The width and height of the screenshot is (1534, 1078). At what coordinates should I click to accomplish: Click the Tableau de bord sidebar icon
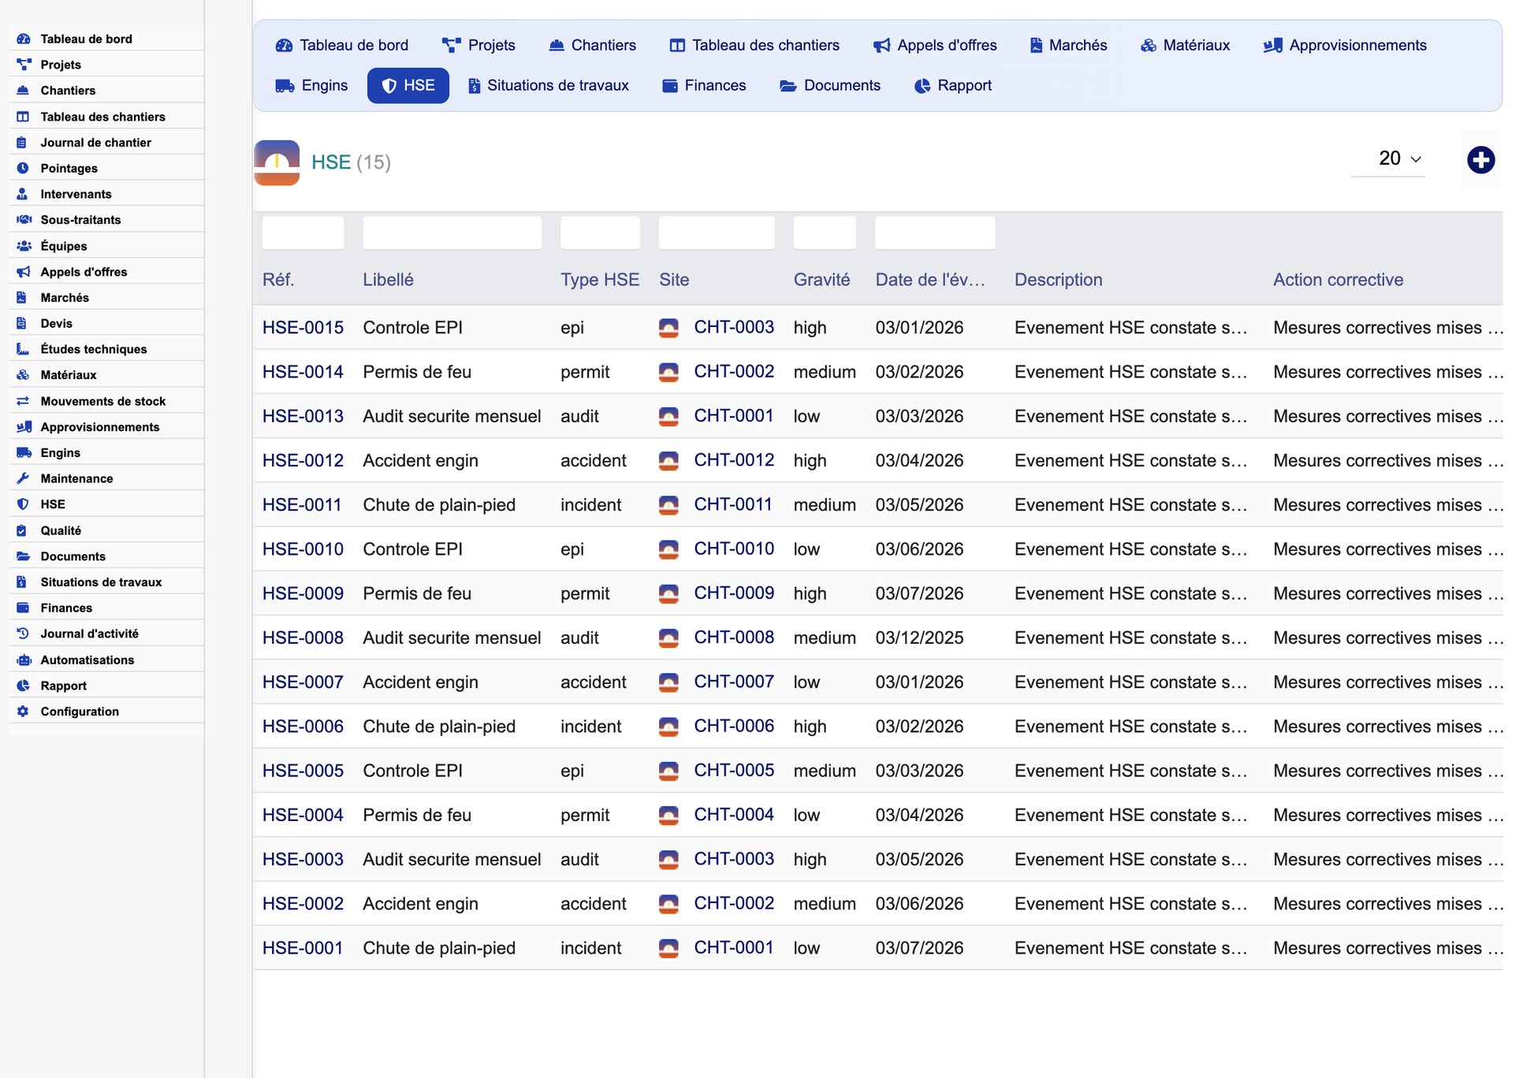coord(24,39)
